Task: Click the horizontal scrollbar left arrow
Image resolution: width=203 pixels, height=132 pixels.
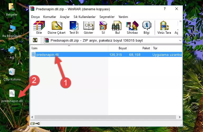Action: (x=32, y=117)
